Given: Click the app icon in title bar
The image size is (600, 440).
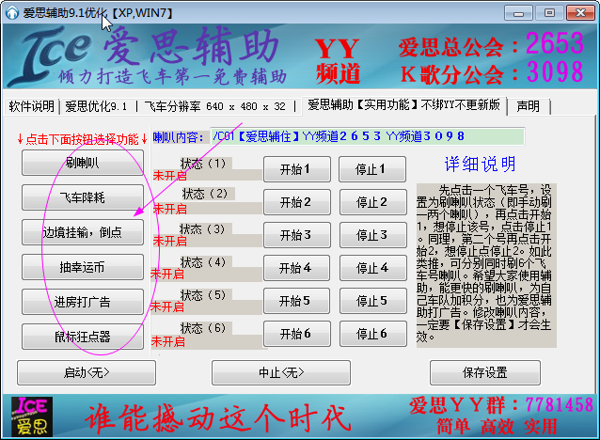Looking at the screenshot, I should coord(12,12).
